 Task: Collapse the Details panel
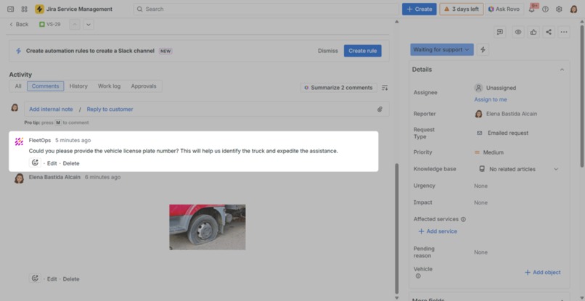(x=562, y=70)
